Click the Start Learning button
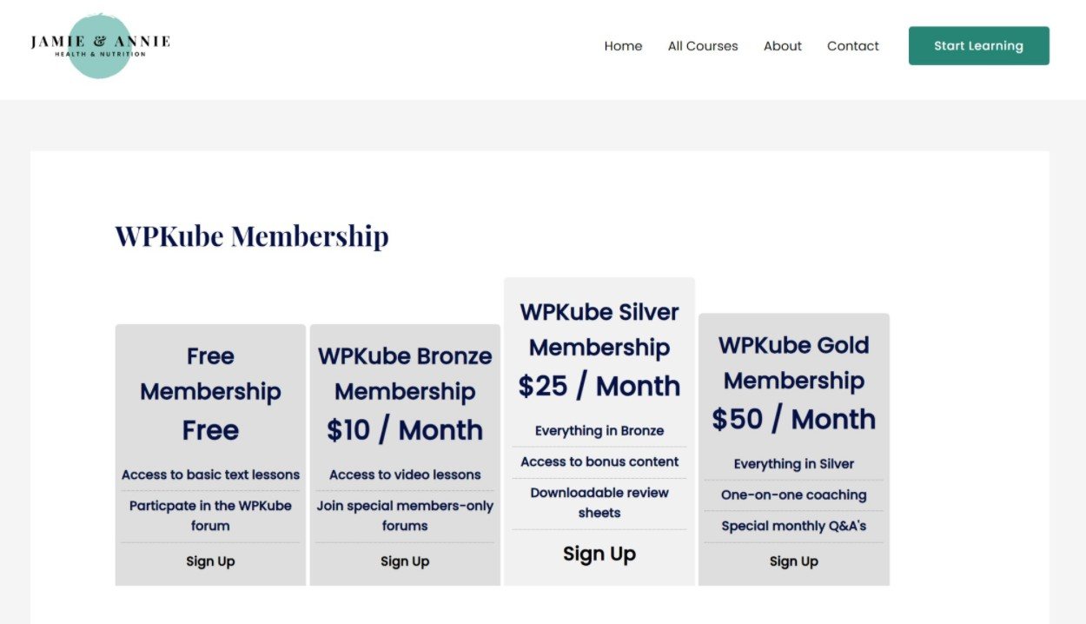1086x624 pixels. click(979, 46)
